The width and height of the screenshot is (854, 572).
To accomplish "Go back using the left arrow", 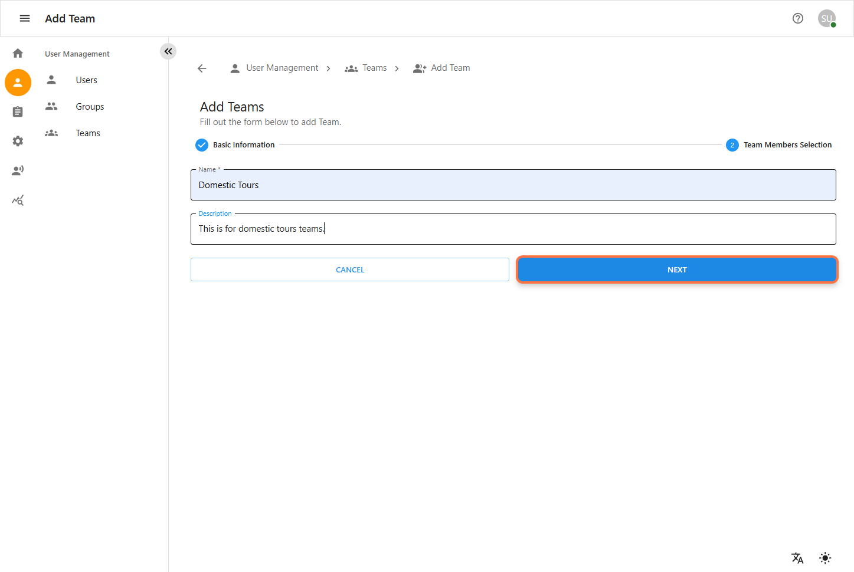I will [x=202, y=68].
